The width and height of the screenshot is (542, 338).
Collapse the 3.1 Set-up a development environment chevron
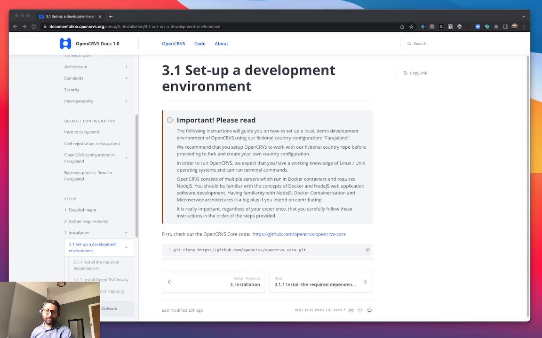126,247
